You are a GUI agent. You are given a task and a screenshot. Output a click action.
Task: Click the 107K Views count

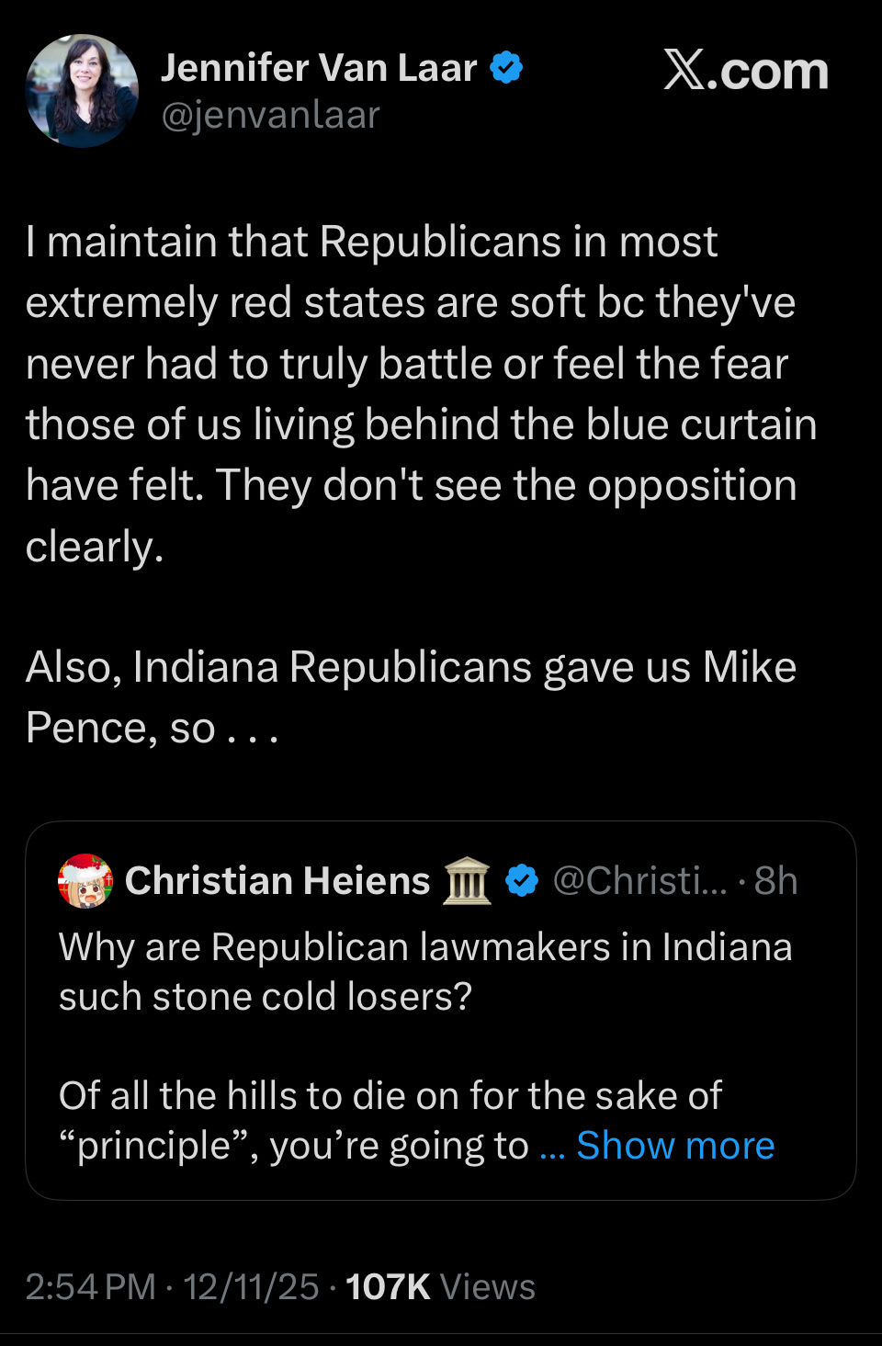(x=440, y=1287)
